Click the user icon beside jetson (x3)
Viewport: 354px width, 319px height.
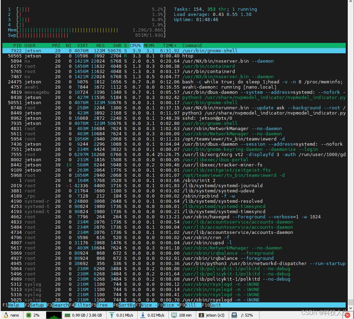click(x=201, y=315)
